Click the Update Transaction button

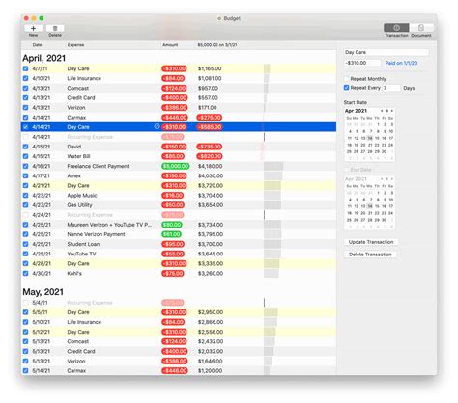(x=371, y=242)
